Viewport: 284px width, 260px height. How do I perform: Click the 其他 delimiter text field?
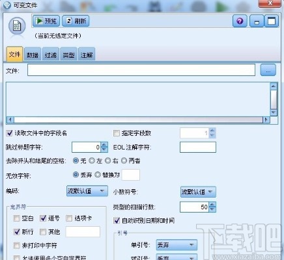pyautogui.click(x=83, y=232)
